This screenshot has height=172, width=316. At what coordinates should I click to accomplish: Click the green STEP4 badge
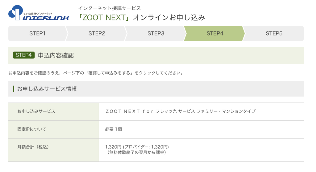(x=23, y=55)
